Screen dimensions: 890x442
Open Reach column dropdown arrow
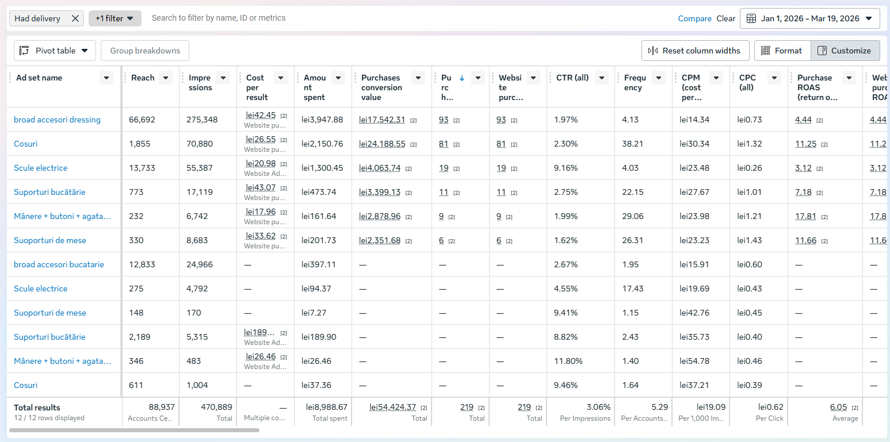[166, 78]
